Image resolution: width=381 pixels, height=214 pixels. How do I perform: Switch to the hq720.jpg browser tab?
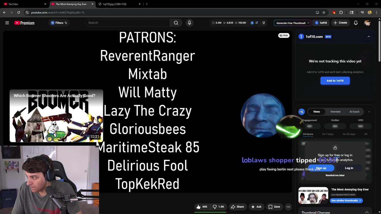coord(120,4)
